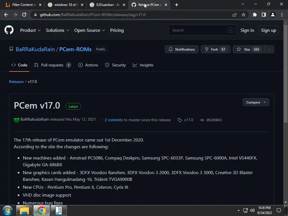Open commit 0626043
This screenshot has width=288, height=216.
(214, 120)
